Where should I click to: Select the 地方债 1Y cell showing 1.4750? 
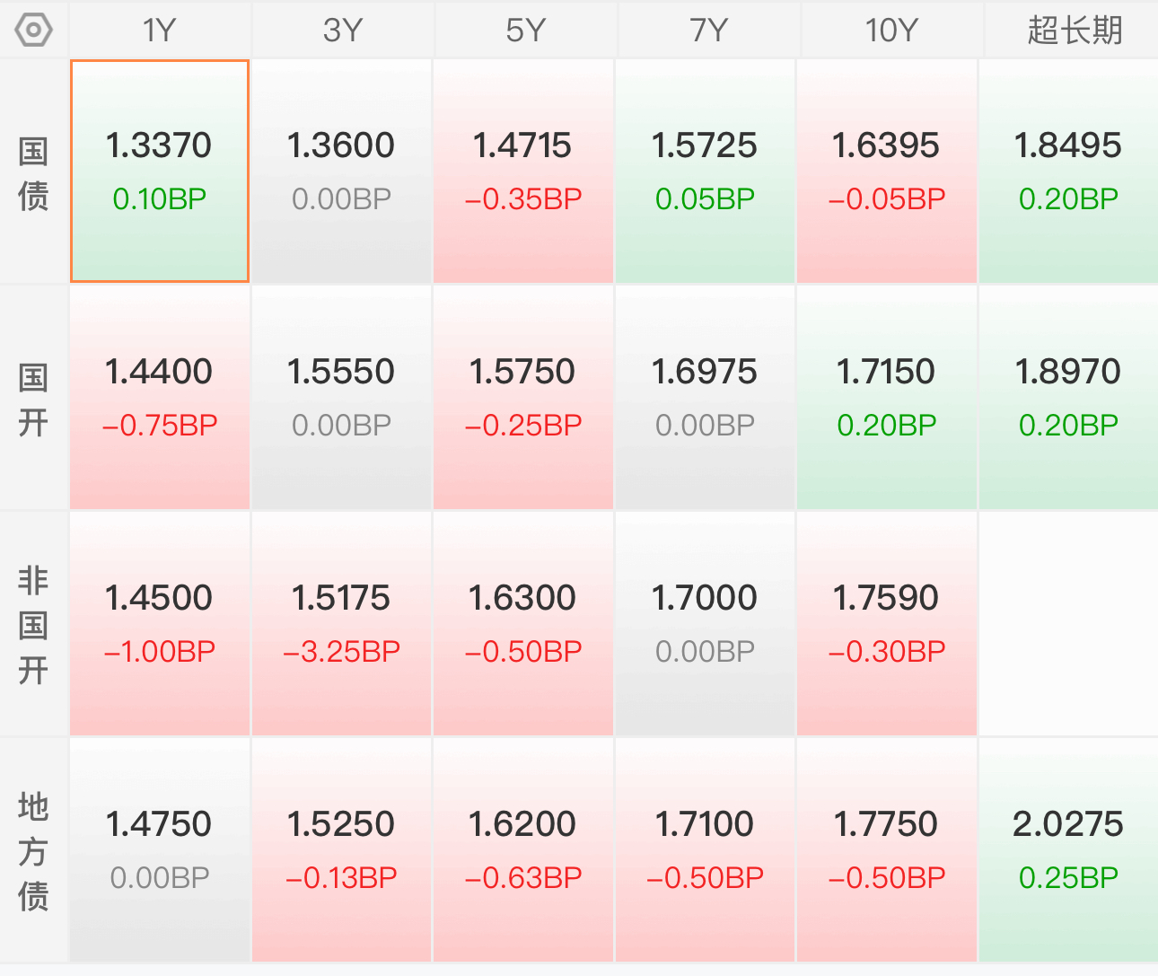tap(160, 850)
